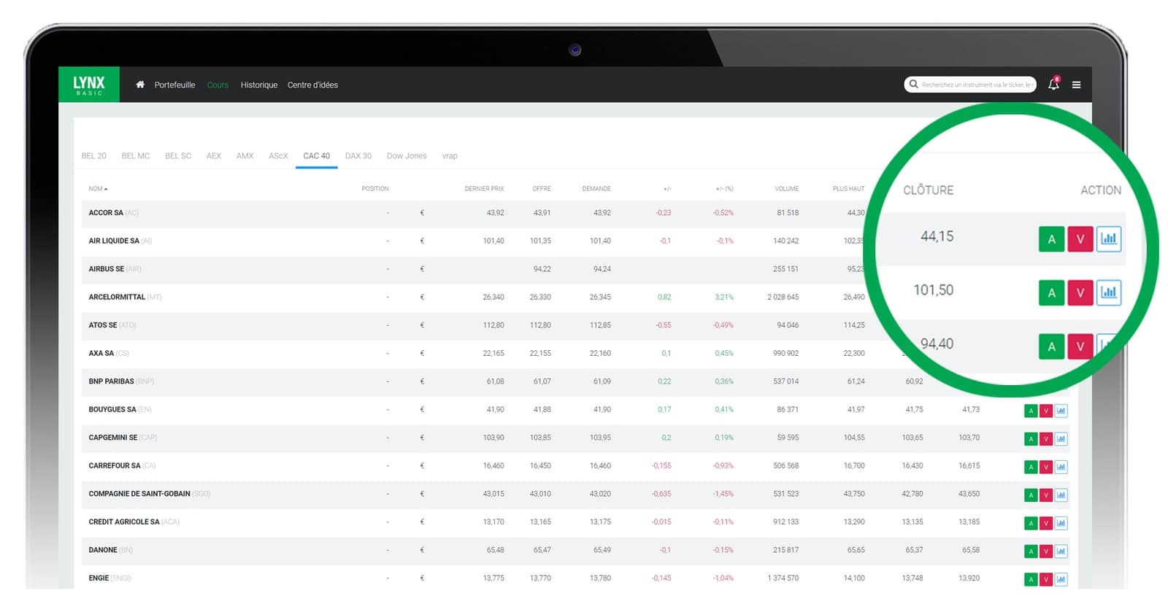Image resolution: width=1168 pixels, height=609 pixels.
Task: Sort by PLUS HAUT column
Action: pyautogui.click(x=848, y=189)
